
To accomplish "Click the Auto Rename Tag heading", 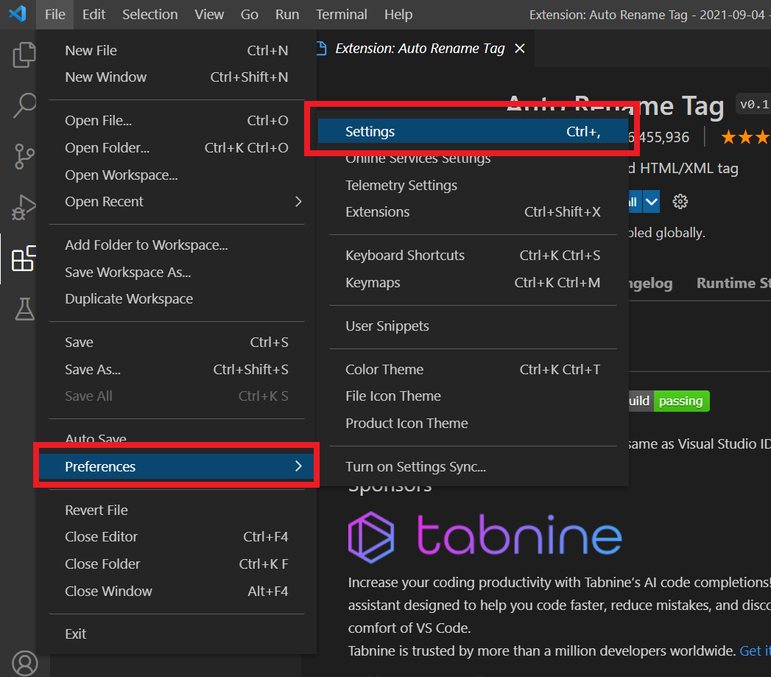I will pos(615,106).
